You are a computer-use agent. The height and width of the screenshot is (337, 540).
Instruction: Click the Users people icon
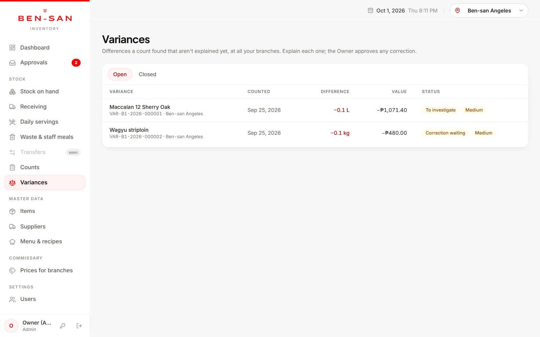[12, 299]
